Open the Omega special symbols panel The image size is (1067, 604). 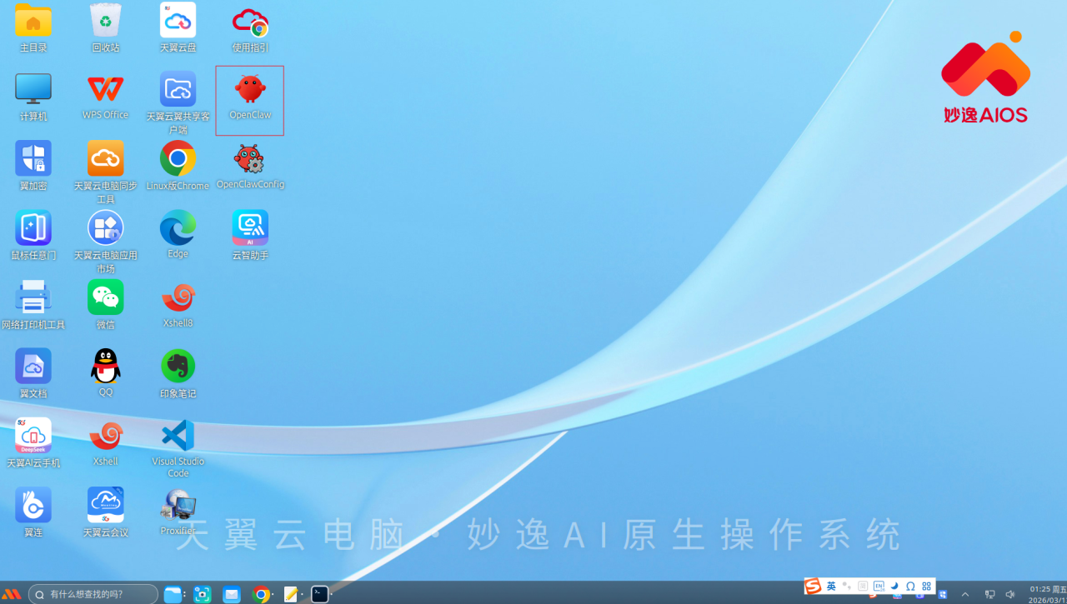[910, 587]
